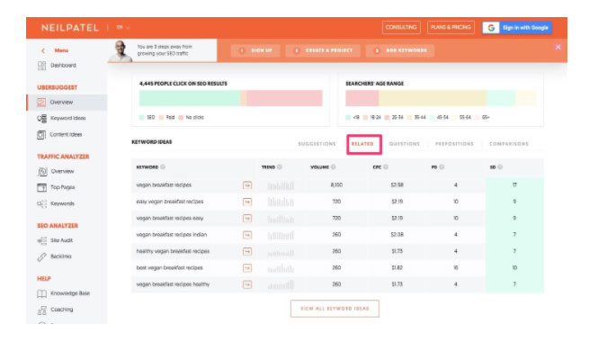Viewport: 598px width, 342px height.
Task: Click the Add Keywords step button
Action: [400, 50]
